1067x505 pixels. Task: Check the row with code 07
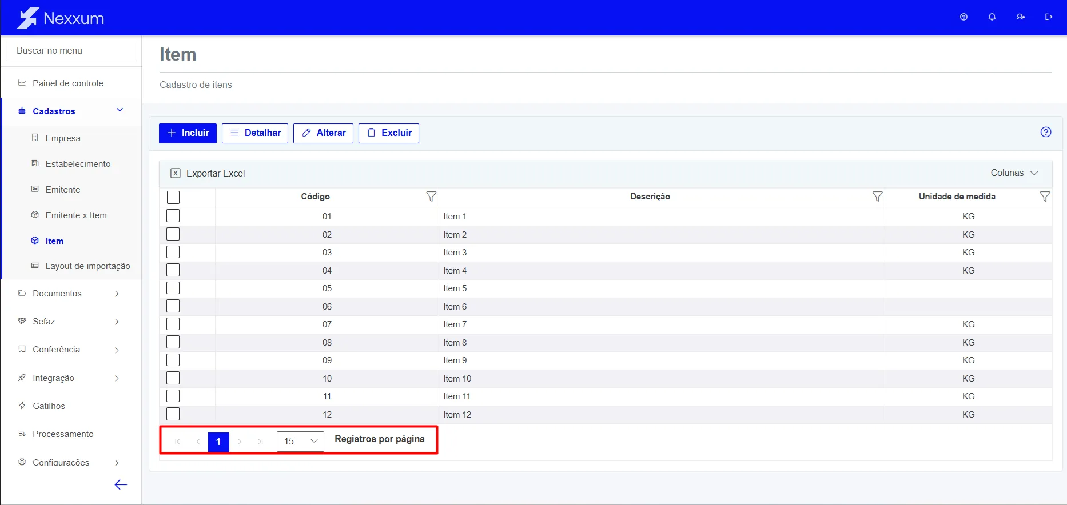click(173, 324)
